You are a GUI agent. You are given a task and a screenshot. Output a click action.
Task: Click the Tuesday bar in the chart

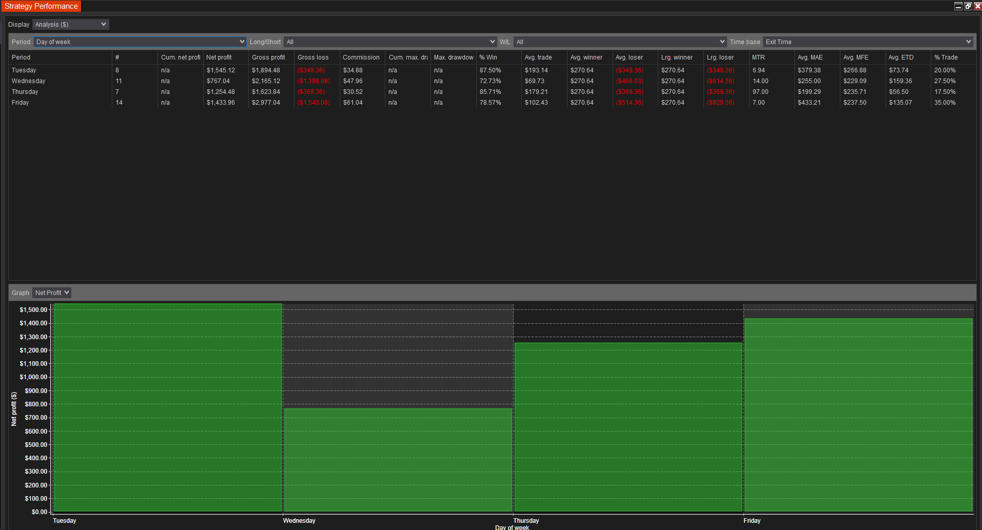click(168, 408)
